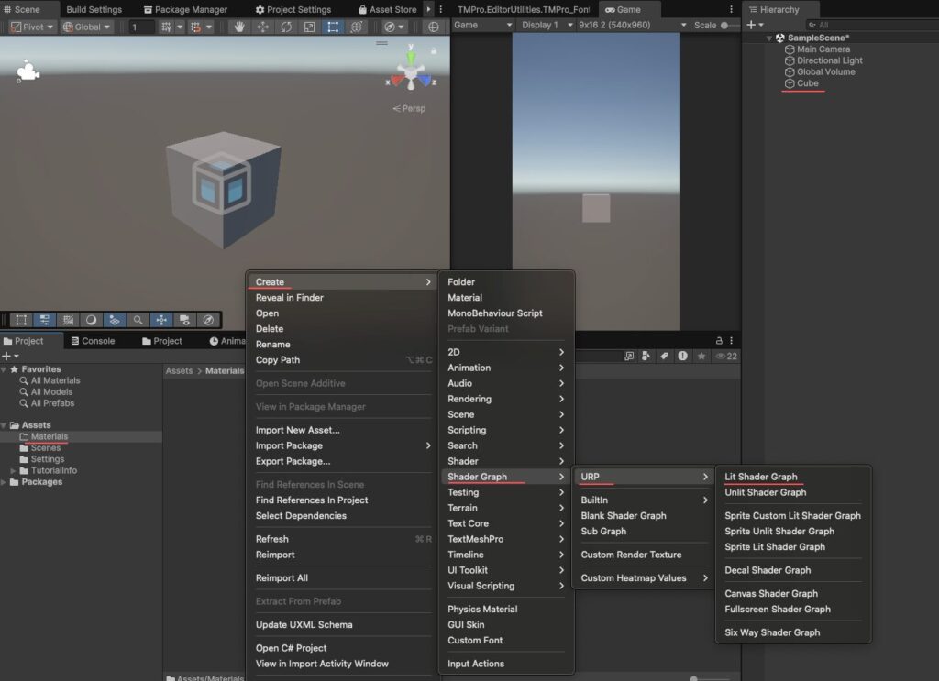Toggle the Persp view mode label
Viewport: 939px width, 681px height.
pyautogui.click(x=409, y=108)
